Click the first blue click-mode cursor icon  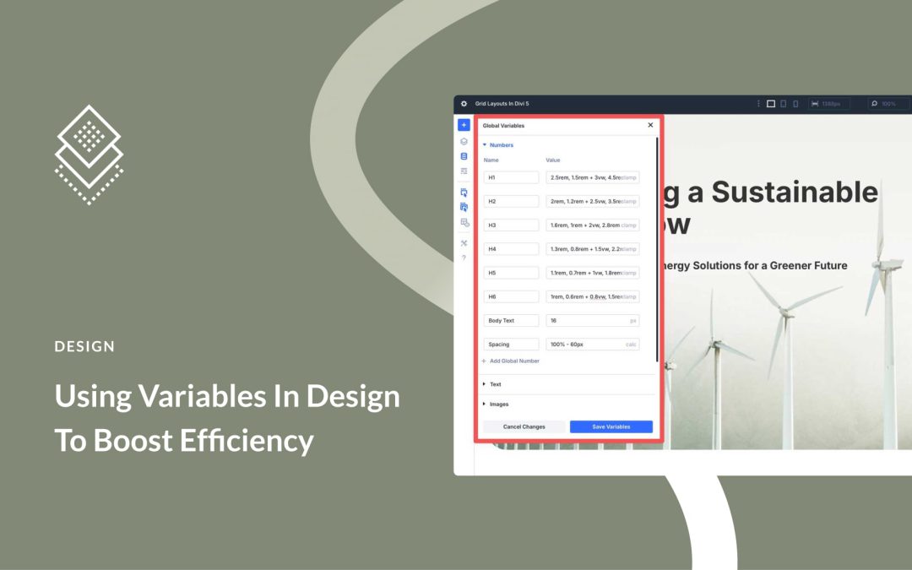pos(464,192)
